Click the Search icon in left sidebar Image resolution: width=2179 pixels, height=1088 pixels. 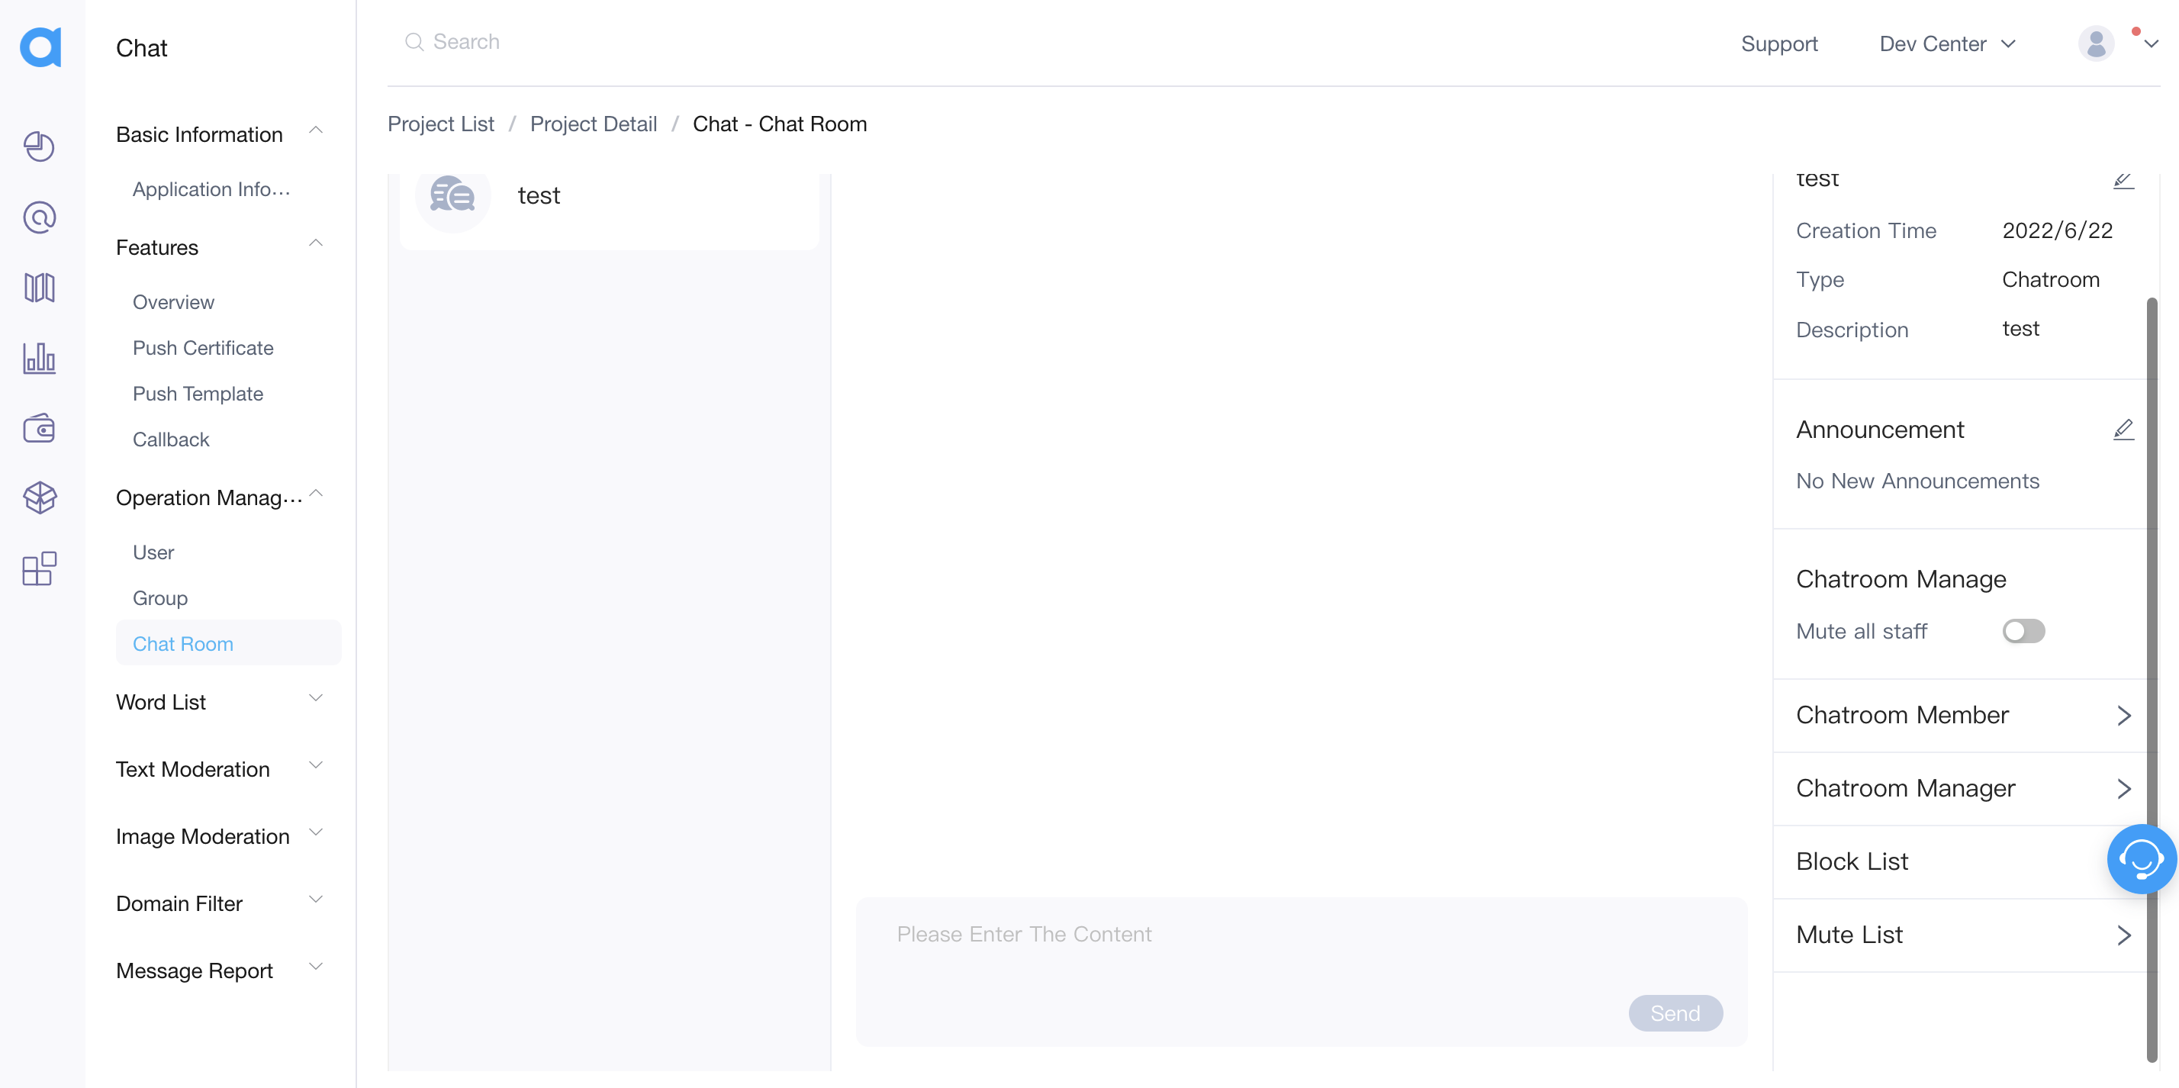tap(39, 217)
